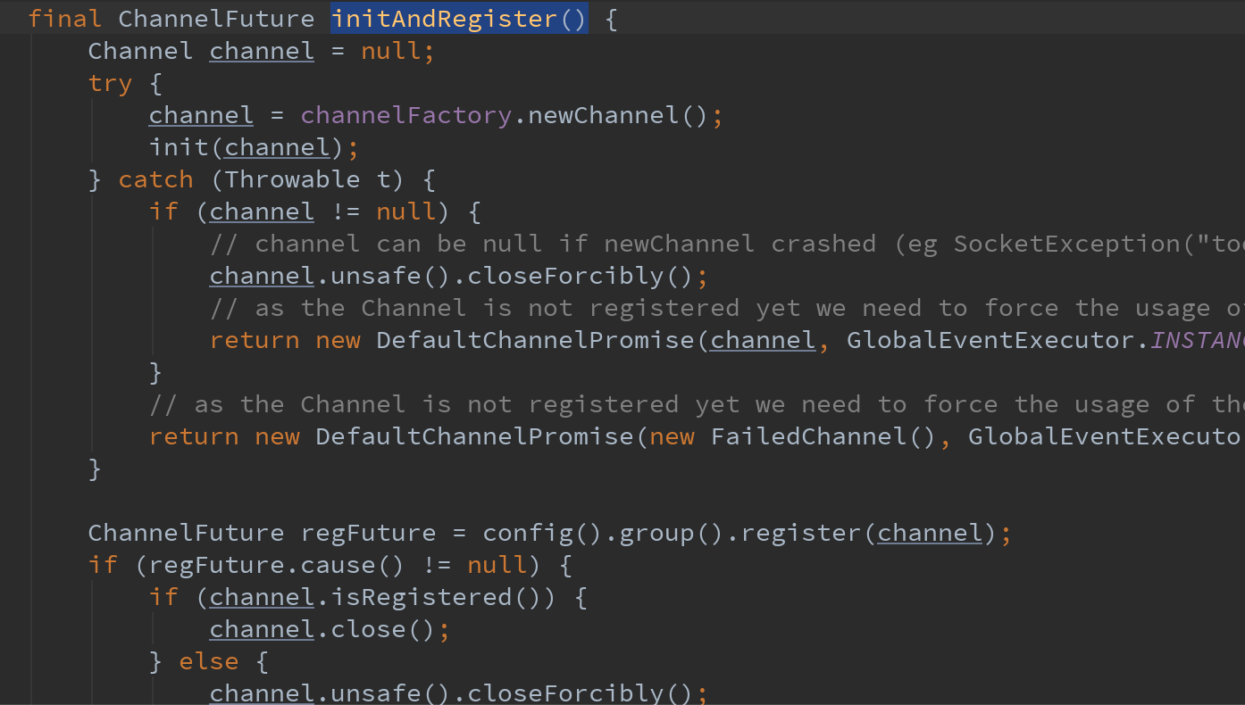The width and height of the screenshot is (1245, 705).
Task: Click ChannelFuture type before regFuture
Action: point(186,533)
